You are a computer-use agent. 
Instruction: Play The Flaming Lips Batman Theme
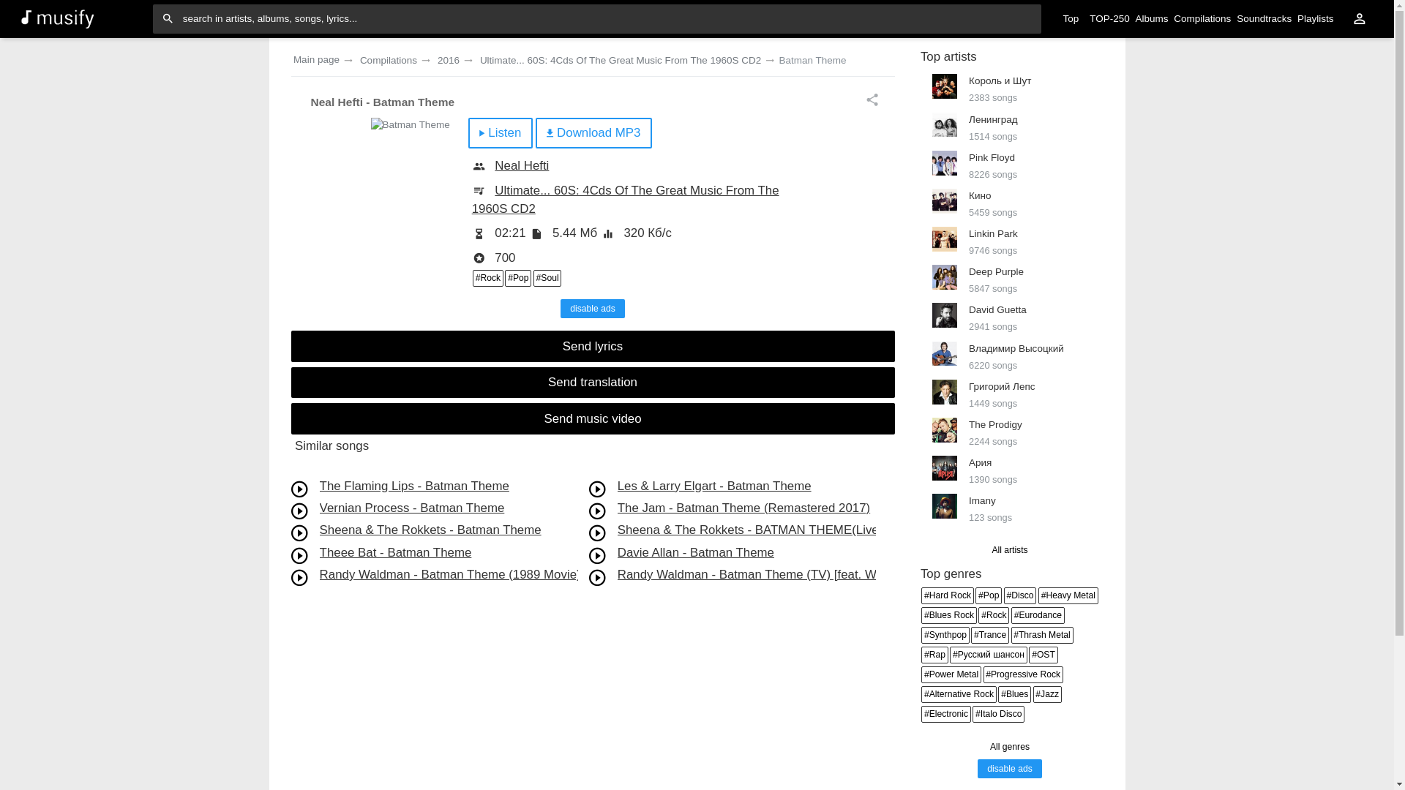tap(299, 489)
